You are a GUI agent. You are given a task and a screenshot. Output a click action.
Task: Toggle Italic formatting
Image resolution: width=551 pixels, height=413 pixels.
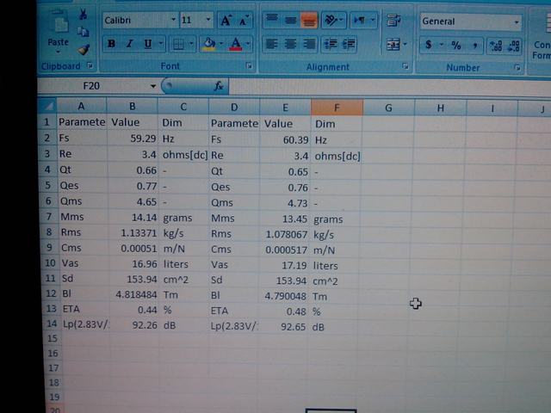click(130, 44)
